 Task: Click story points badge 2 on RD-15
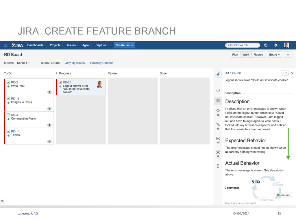tap(49, 109)
